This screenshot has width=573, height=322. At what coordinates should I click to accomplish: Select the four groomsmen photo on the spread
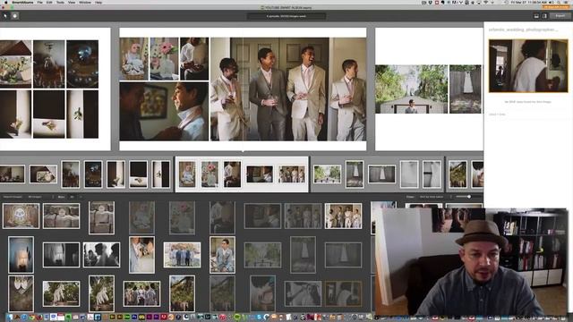tap(288, 89)
